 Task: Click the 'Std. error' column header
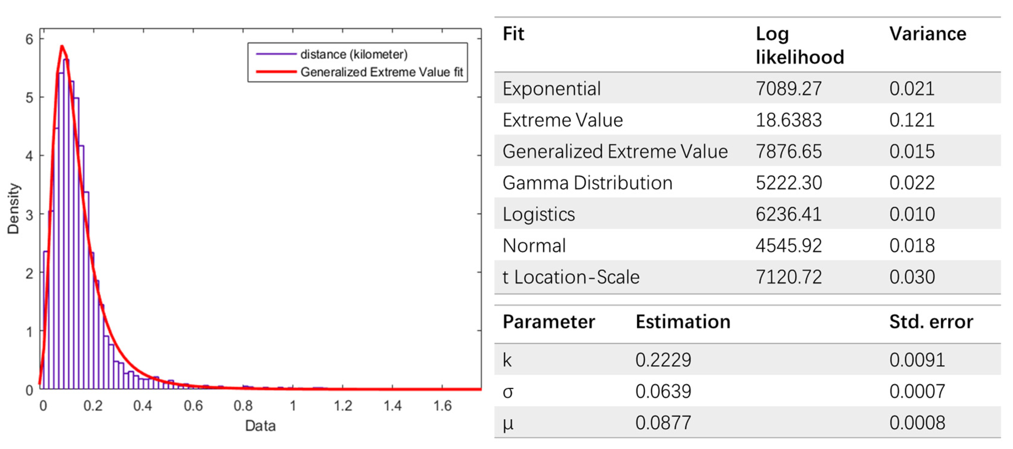point(931,322)
